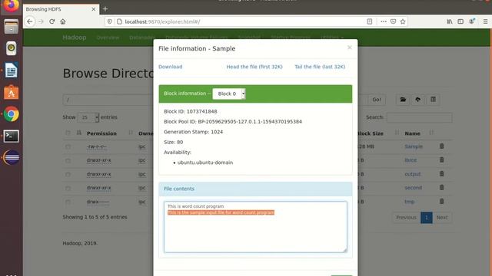
Task: Click the cut and paste table icon
Action: pyautogui.click(x=433, y=100)
